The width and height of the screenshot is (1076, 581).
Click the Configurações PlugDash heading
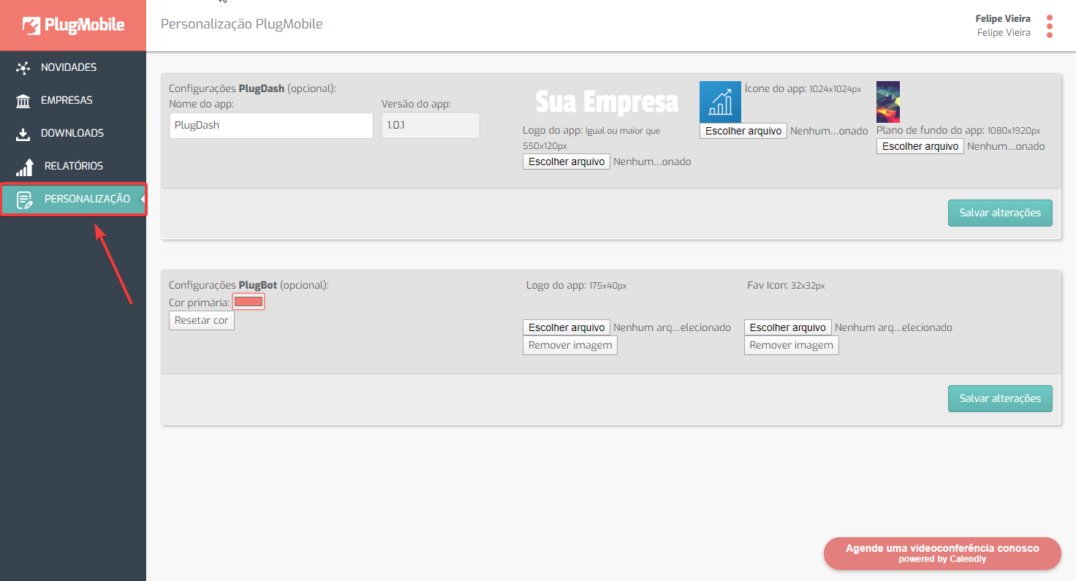(252, 88)
